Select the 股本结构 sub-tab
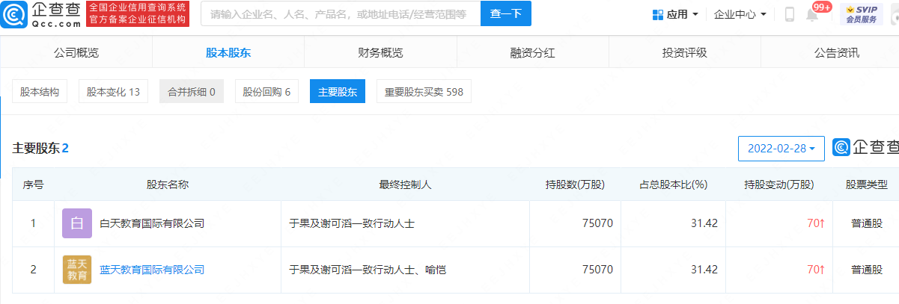 point(39,92)
